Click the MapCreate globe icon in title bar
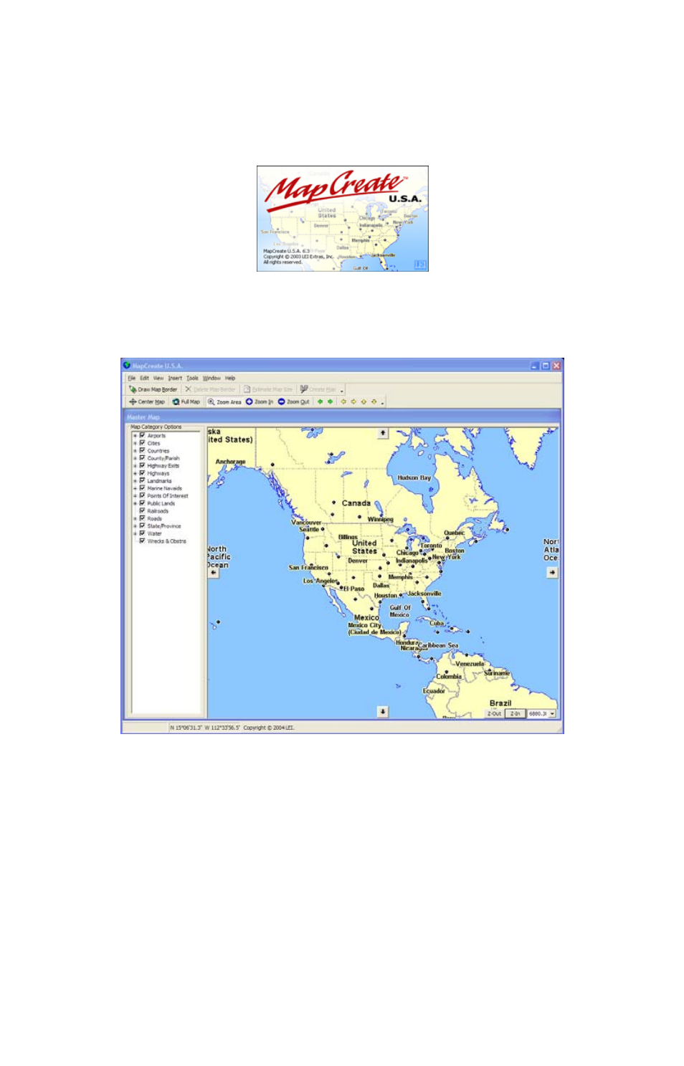This screenshot has height=1066, width=684. 127,365
